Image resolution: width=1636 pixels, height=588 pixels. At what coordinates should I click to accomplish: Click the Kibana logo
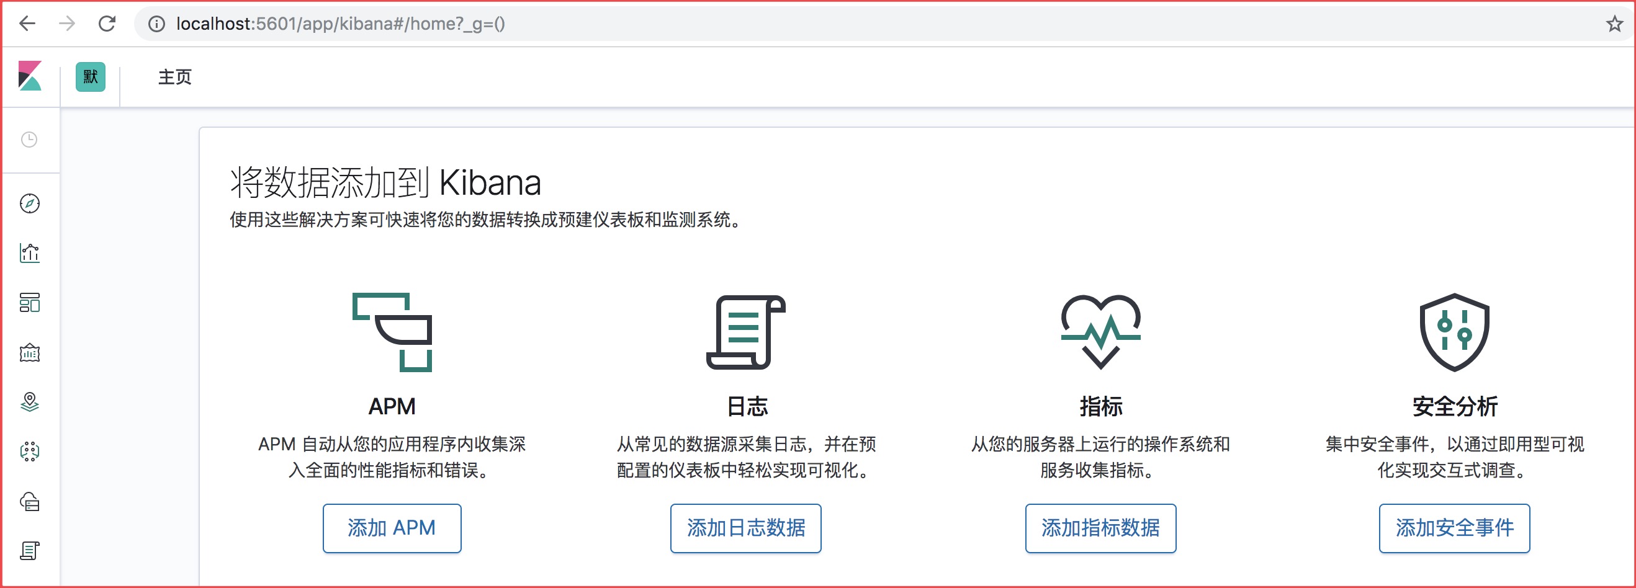click(30, 76)
